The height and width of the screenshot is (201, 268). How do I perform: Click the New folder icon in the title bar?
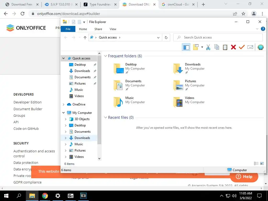(79, 22)
